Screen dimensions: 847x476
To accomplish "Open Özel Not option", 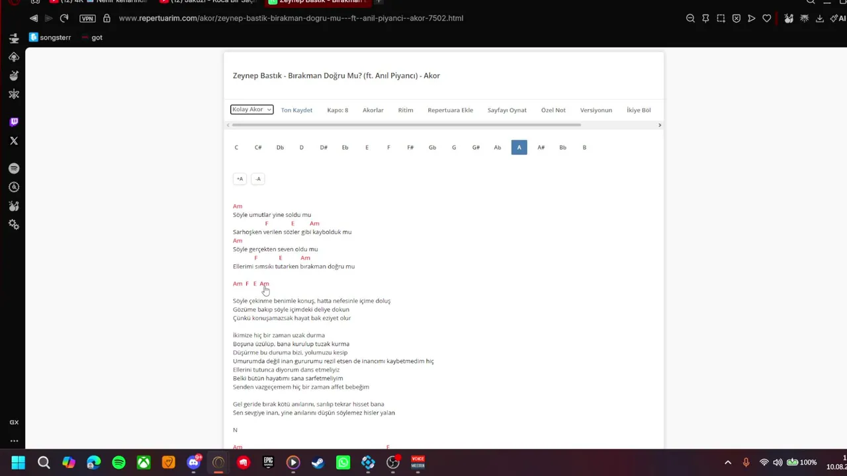I will point(553,110).
